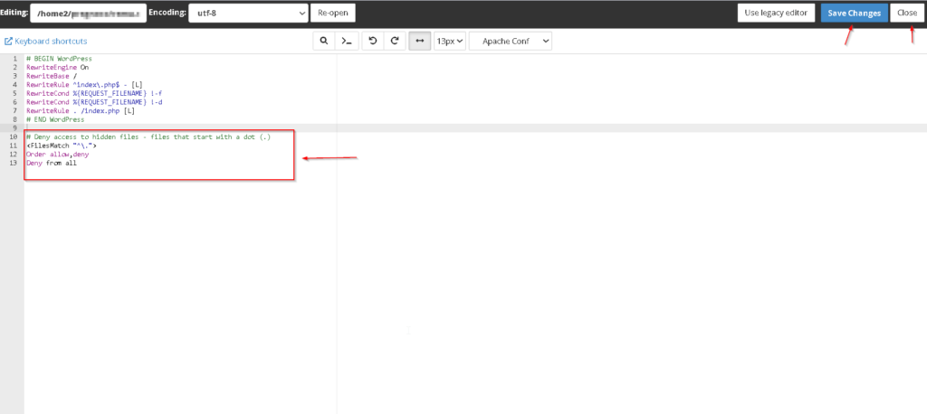Viewport: 927px width, 414px height.
Task: Save Changes to the file
Action: tap(855, 13)
